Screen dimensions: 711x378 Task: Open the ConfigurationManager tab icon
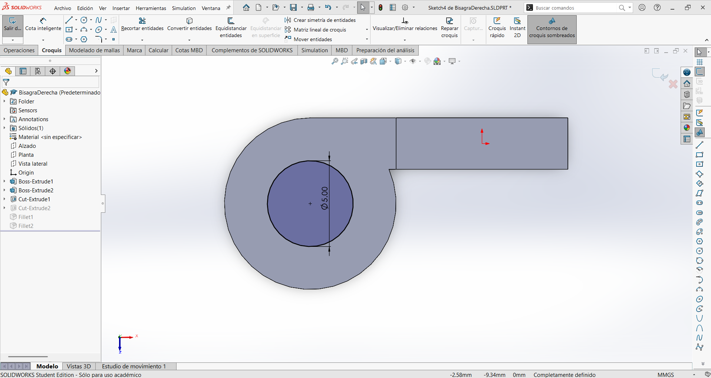pos(38,71)
